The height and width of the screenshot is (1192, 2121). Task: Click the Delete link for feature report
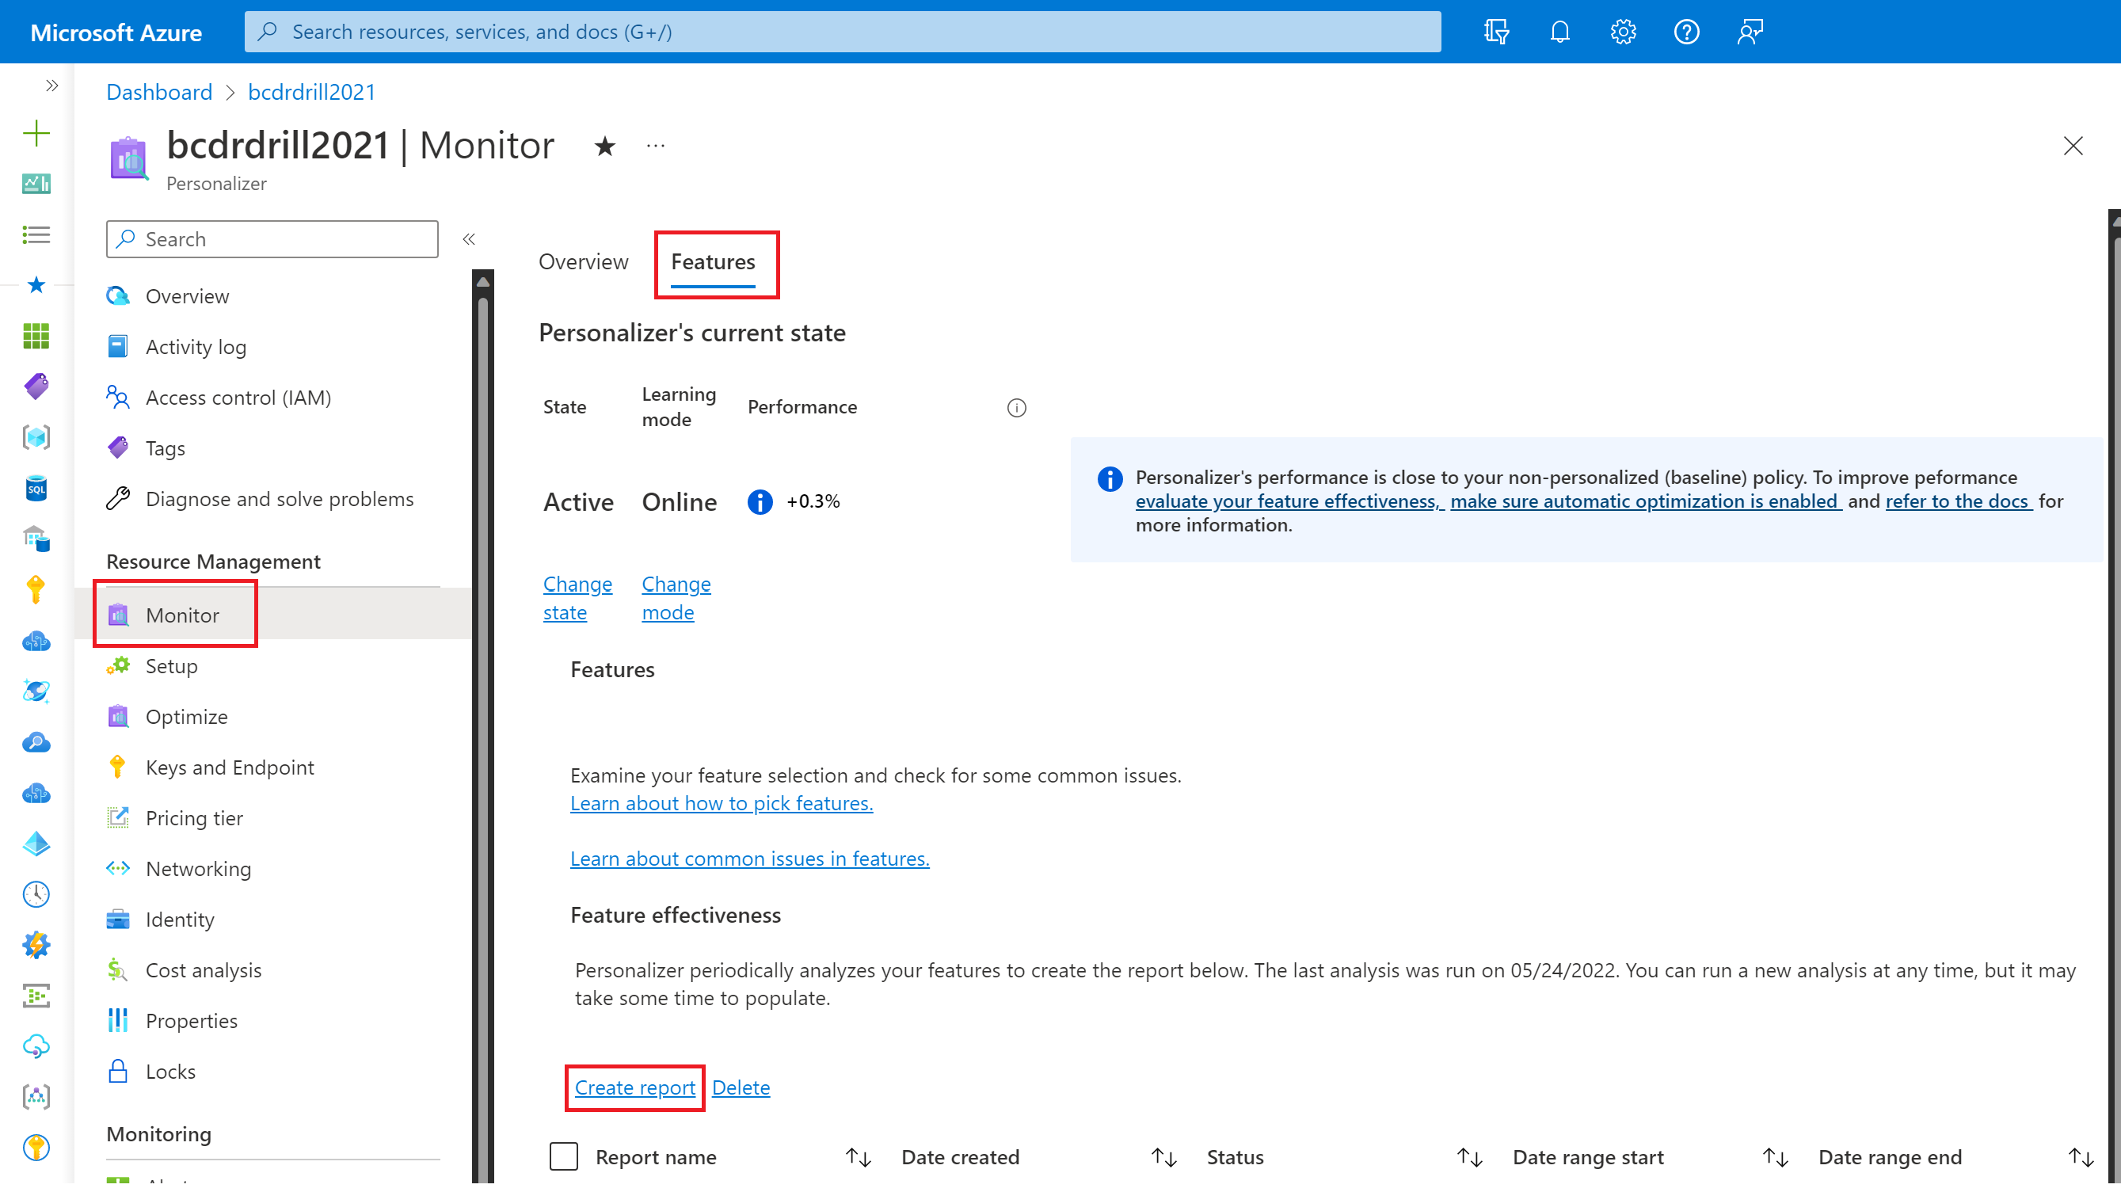(x=740, y=1086)
